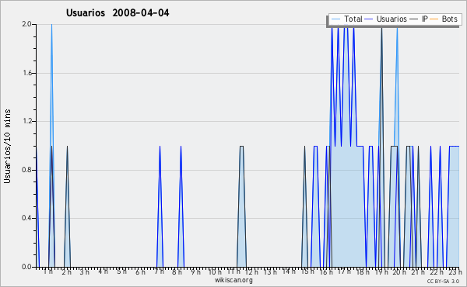Click the '4 h' x-axis label
Screen dimensions: 467x287
(103, 271)
